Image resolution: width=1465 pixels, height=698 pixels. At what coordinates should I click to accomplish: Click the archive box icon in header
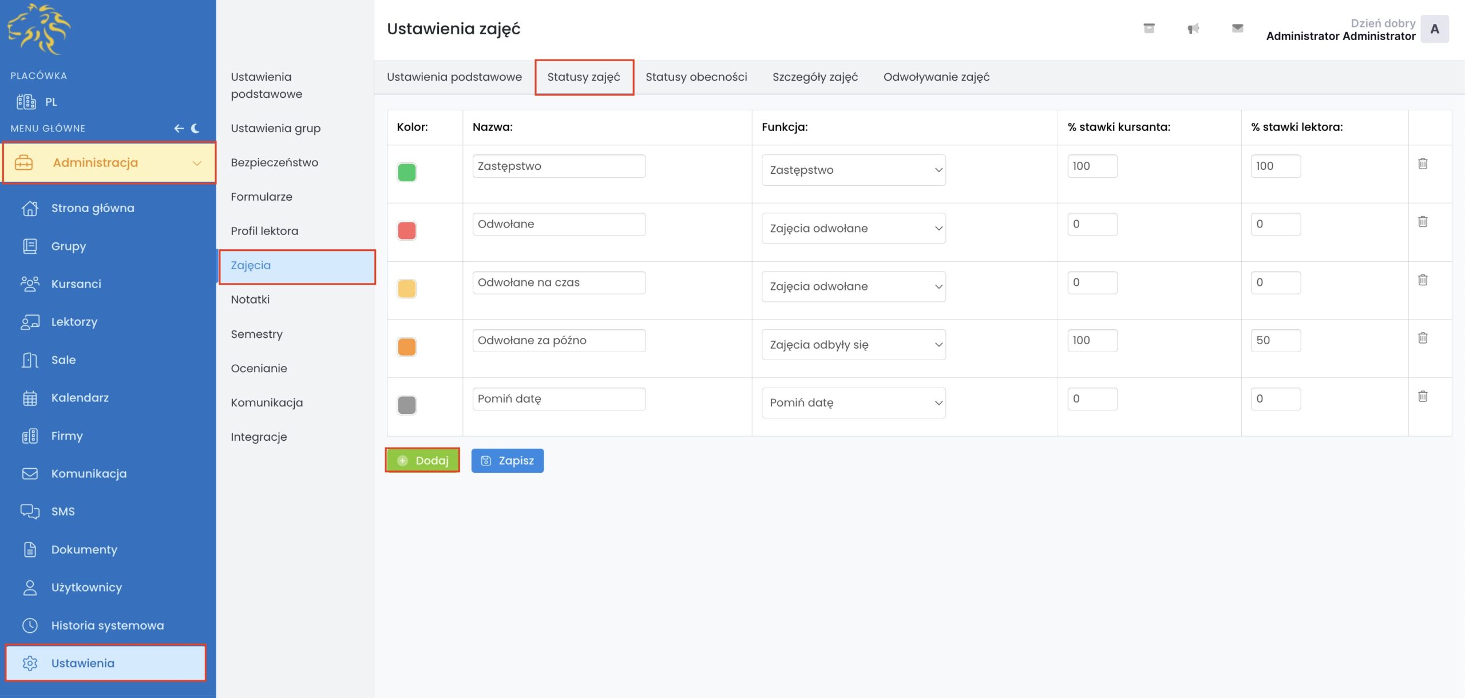(1149, 29)
